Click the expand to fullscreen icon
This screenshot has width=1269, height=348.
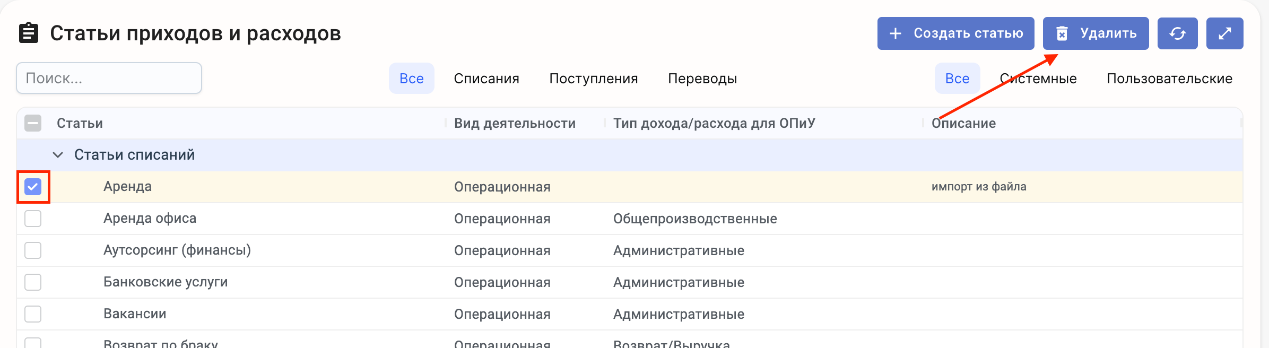[x=1224, y=33]
